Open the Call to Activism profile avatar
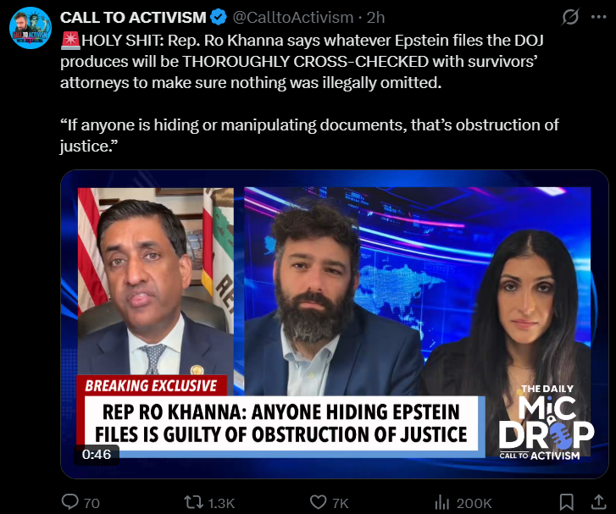Image resolution: width=616 pixels, height=514 pixels. (x=31, y=28)
